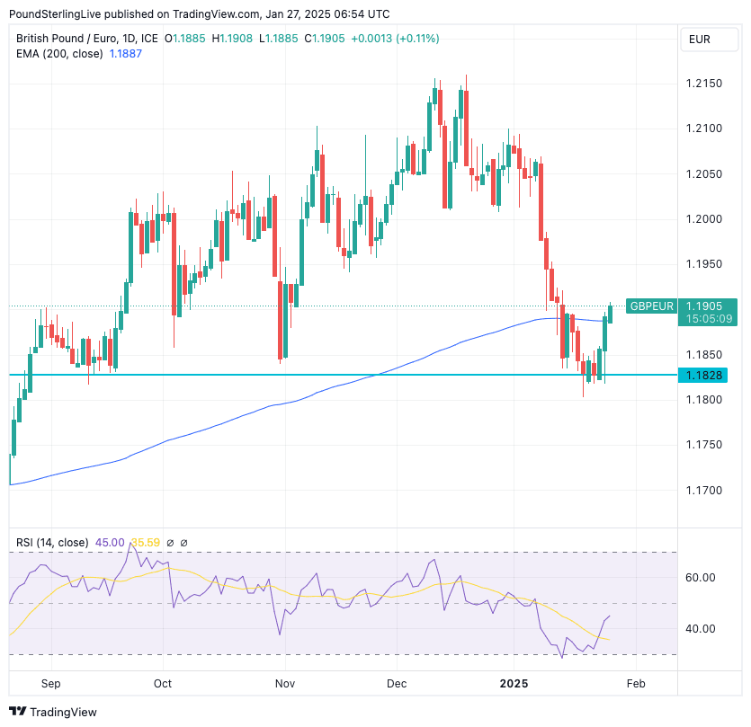
Task: Click the GBPEUR price label tag
Action: pos(651,306)
